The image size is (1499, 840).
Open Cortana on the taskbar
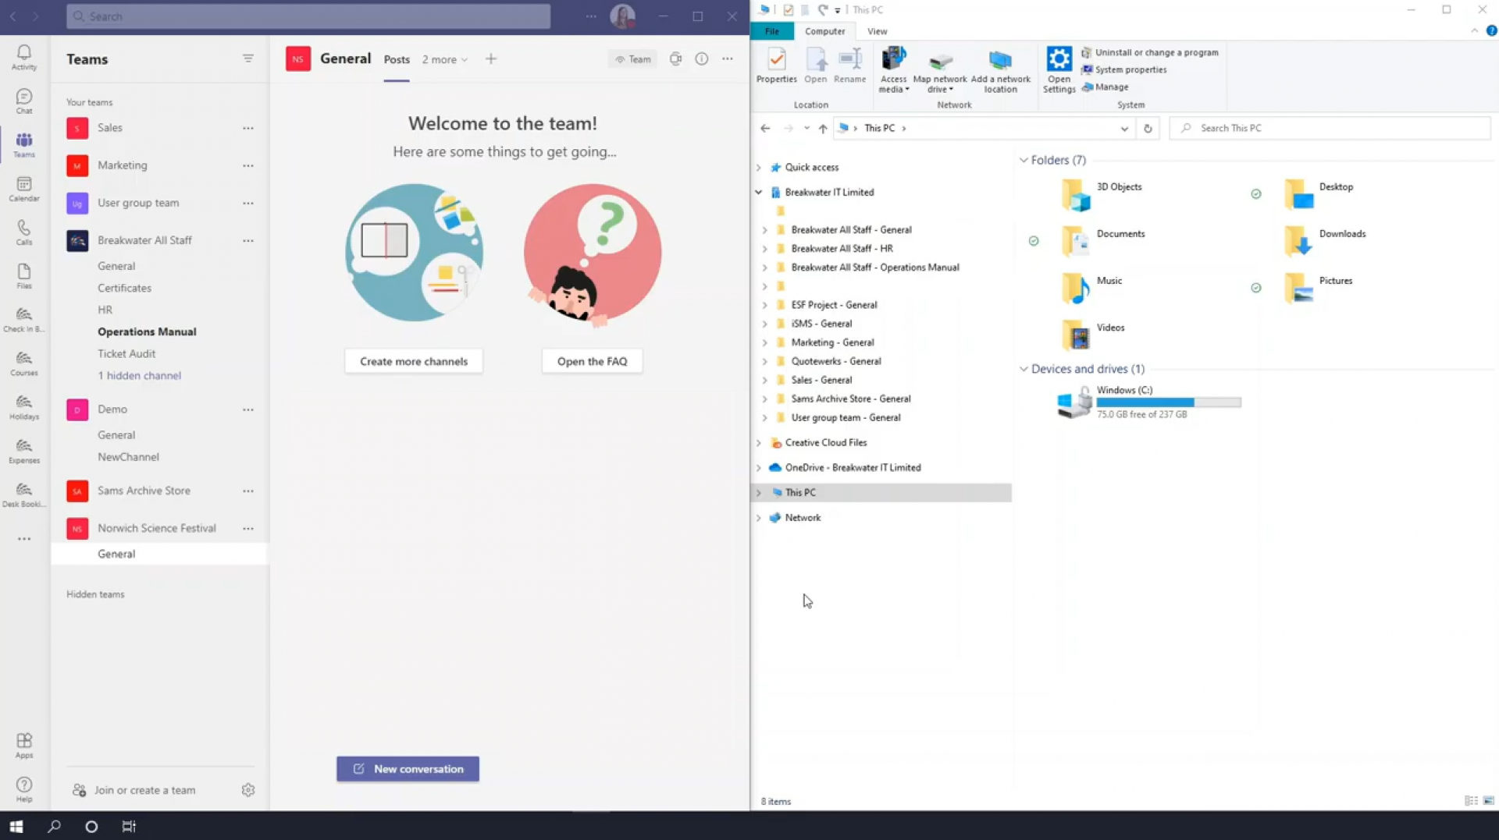91,827
